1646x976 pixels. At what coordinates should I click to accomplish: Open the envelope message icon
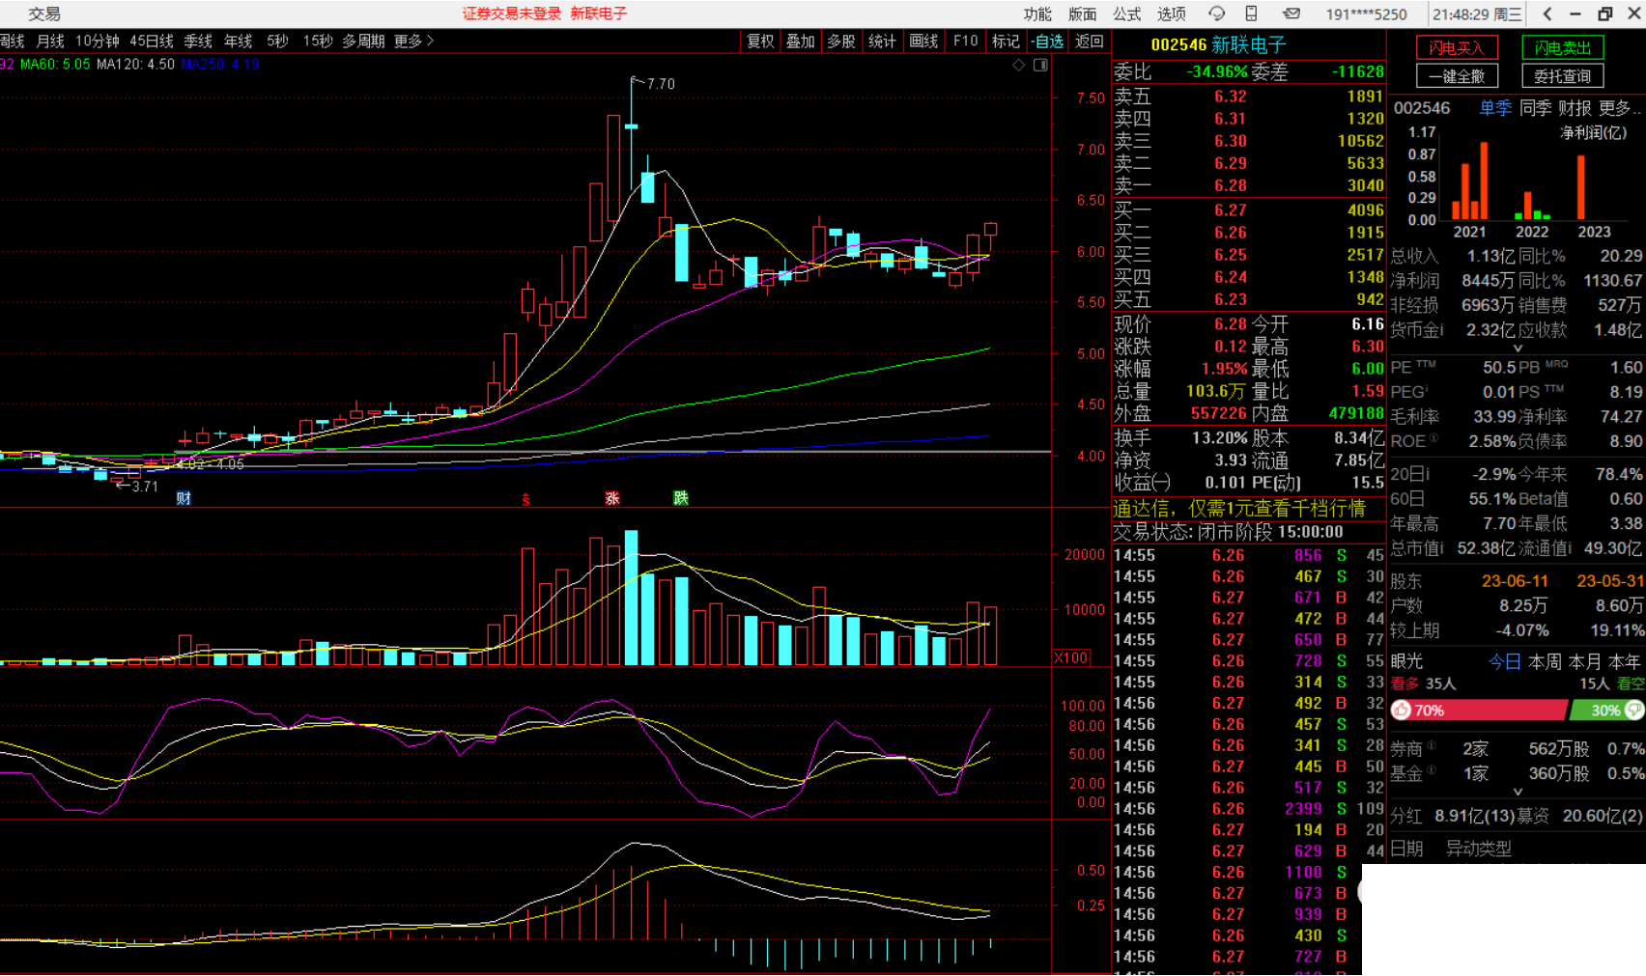click(1291, 14)
